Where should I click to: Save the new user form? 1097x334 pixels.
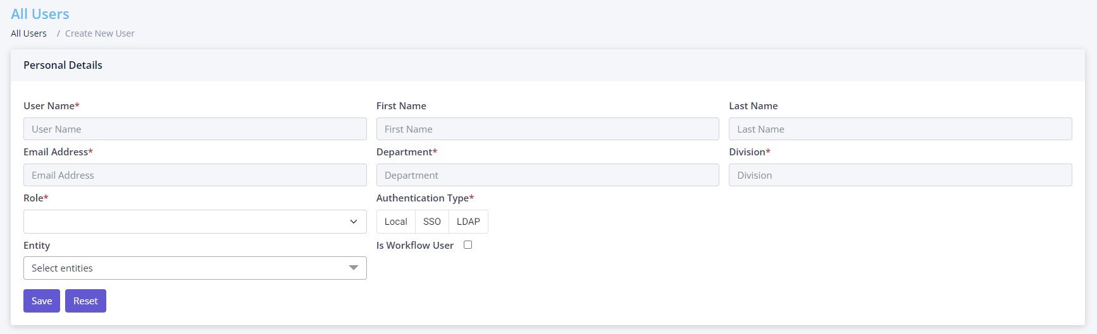tap(42, 301)
